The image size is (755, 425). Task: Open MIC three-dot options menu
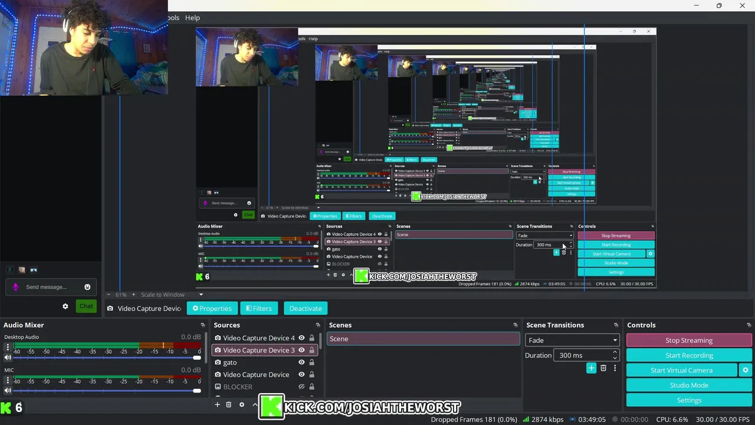[8, 381]
